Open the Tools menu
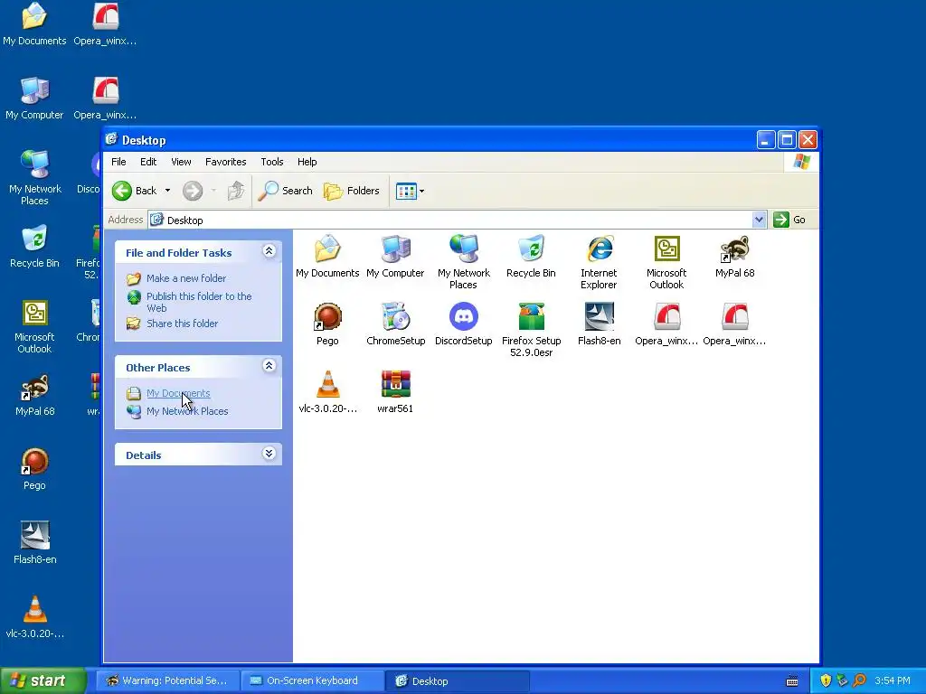 [272, 162]
